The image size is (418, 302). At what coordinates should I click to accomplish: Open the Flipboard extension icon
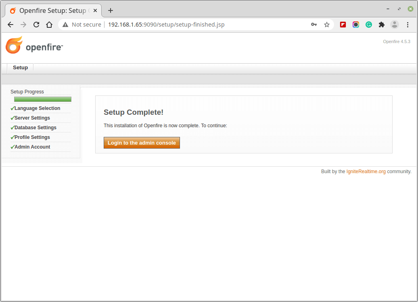click(x=343, y=25)
